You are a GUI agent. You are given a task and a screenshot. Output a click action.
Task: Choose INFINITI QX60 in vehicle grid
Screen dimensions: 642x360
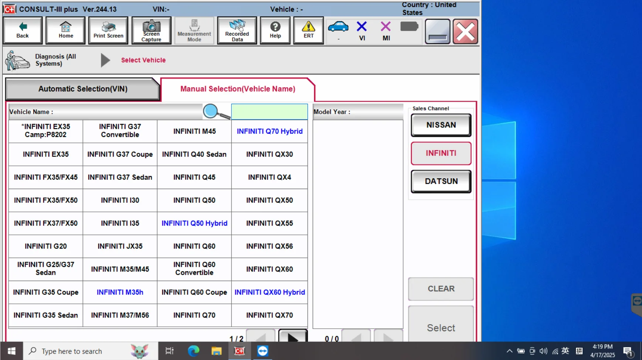[x=269, y=269]
